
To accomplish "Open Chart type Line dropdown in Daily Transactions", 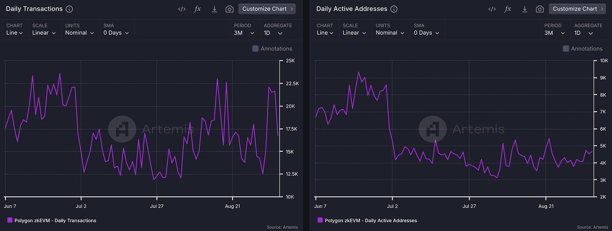I will [x=15, y=33].
